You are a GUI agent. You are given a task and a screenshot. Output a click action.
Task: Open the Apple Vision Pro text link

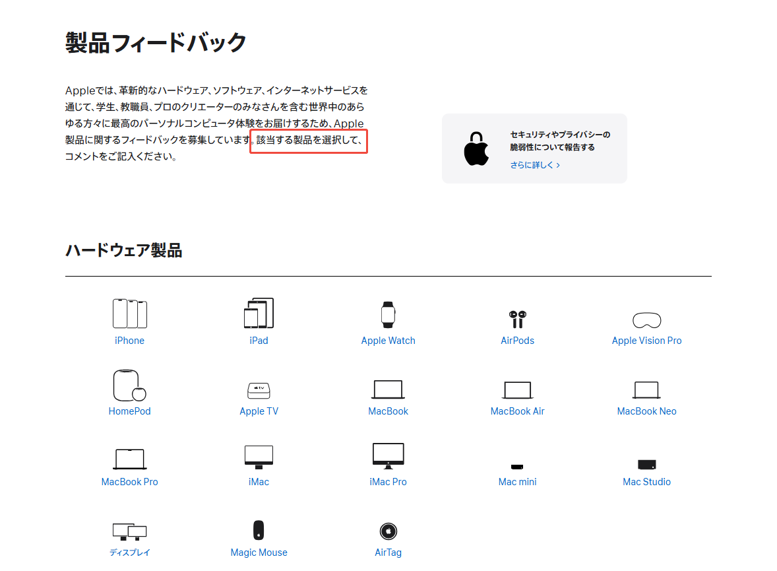[646, 341]
